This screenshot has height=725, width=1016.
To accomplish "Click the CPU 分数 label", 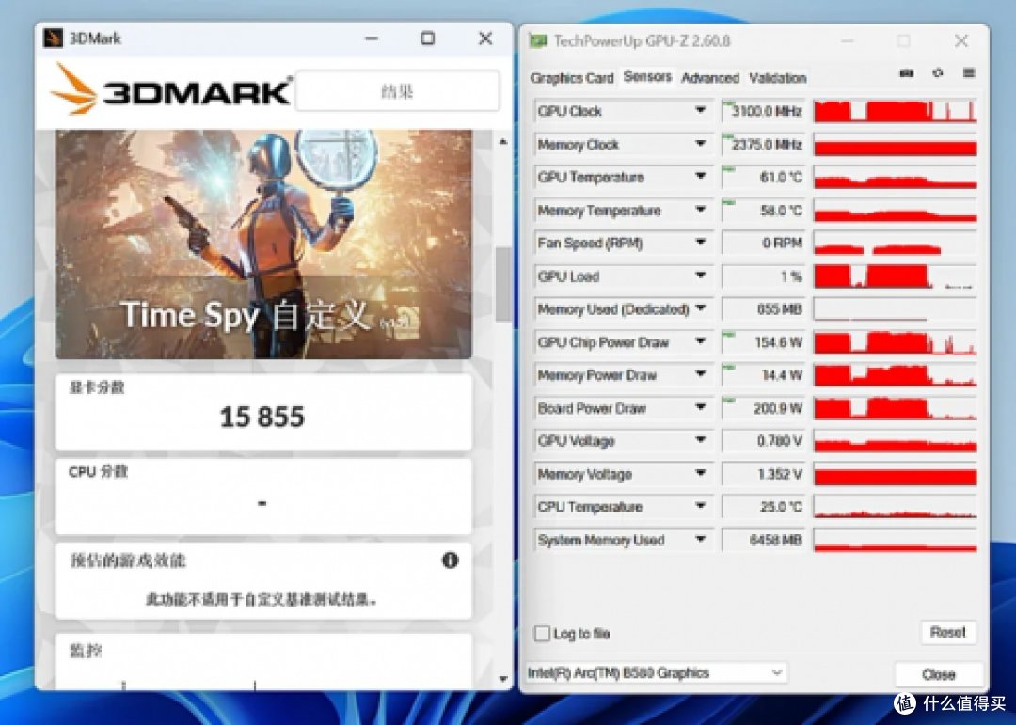I will pyautogui.click(x=98, y=472).
